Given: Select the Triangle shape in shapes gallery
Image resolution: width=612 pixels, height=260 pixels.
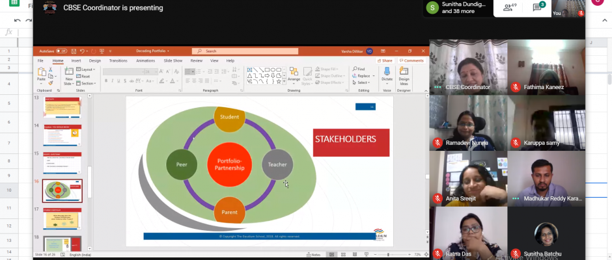Looking at the screenshot, I should (x=250, y=75).
